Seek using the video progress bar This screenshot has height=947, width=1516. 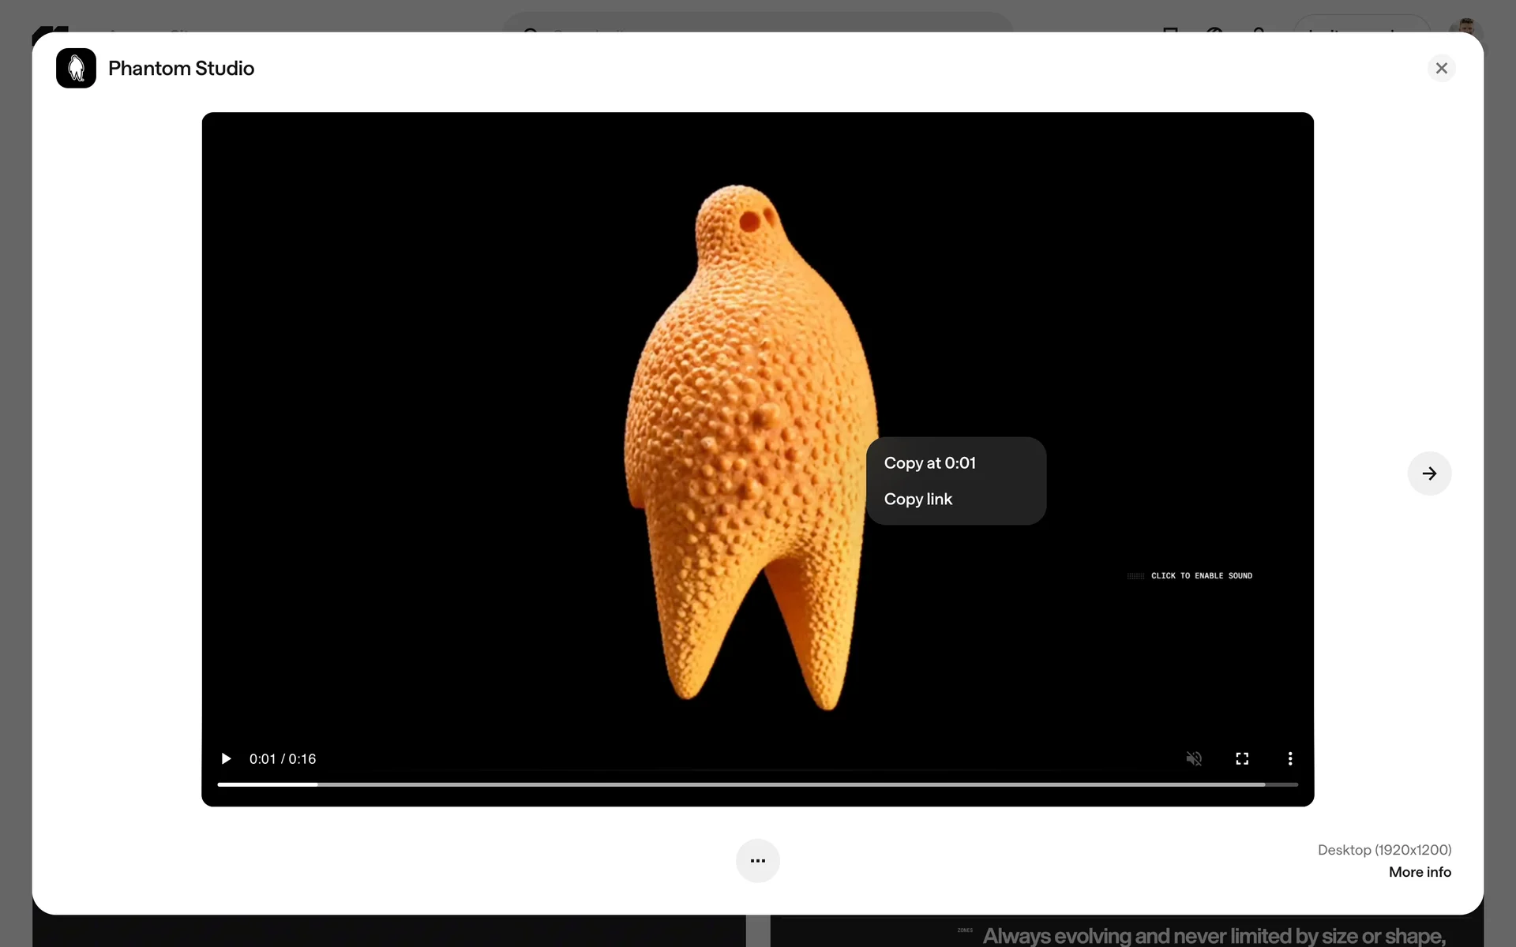(756, 784)
